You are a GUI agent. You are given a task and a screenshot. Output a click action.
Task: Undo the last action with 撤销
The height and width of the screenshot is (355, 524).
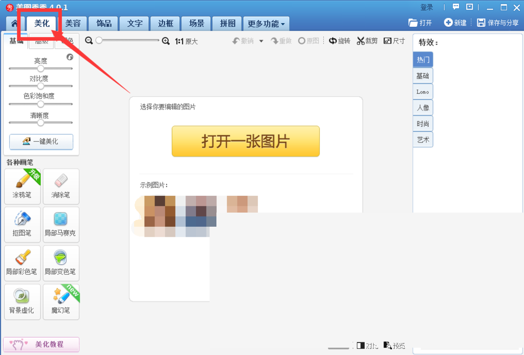pos(243,41)
